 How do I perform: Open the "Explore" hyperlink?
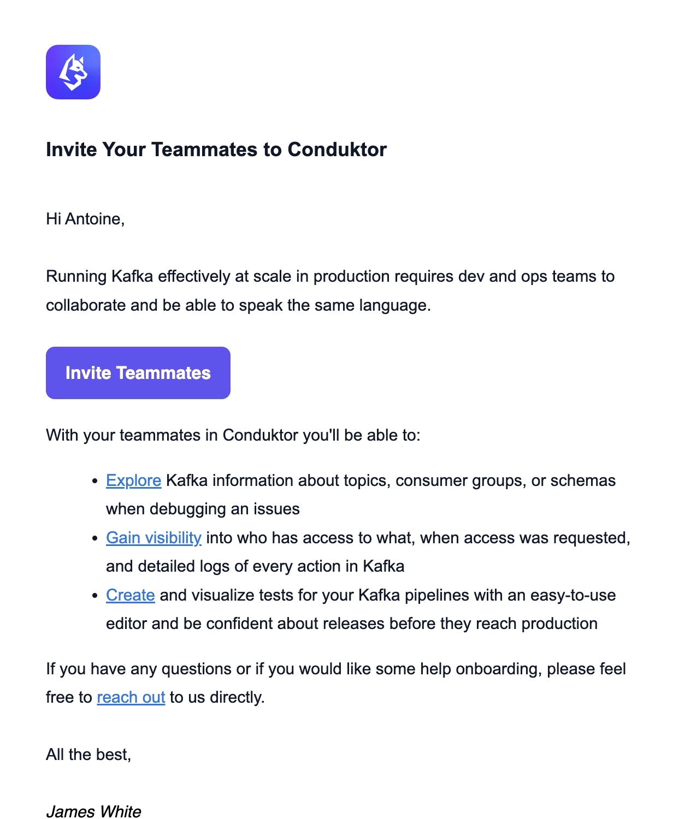coord(133,480)
